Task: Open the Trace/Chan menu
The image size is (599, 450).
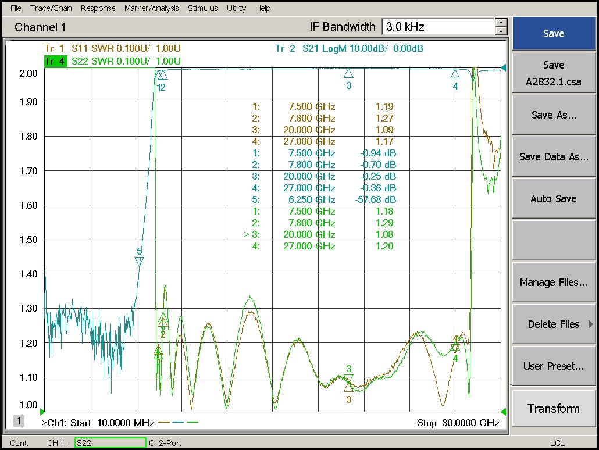Action: [x=51, y=8]
